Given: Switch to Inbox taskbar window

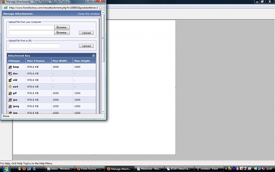Looking at the screenshot, I should coord(59,168).
